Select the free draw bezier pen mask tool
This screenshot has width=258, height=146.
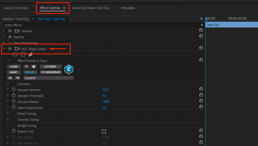[x=30, y=55]
